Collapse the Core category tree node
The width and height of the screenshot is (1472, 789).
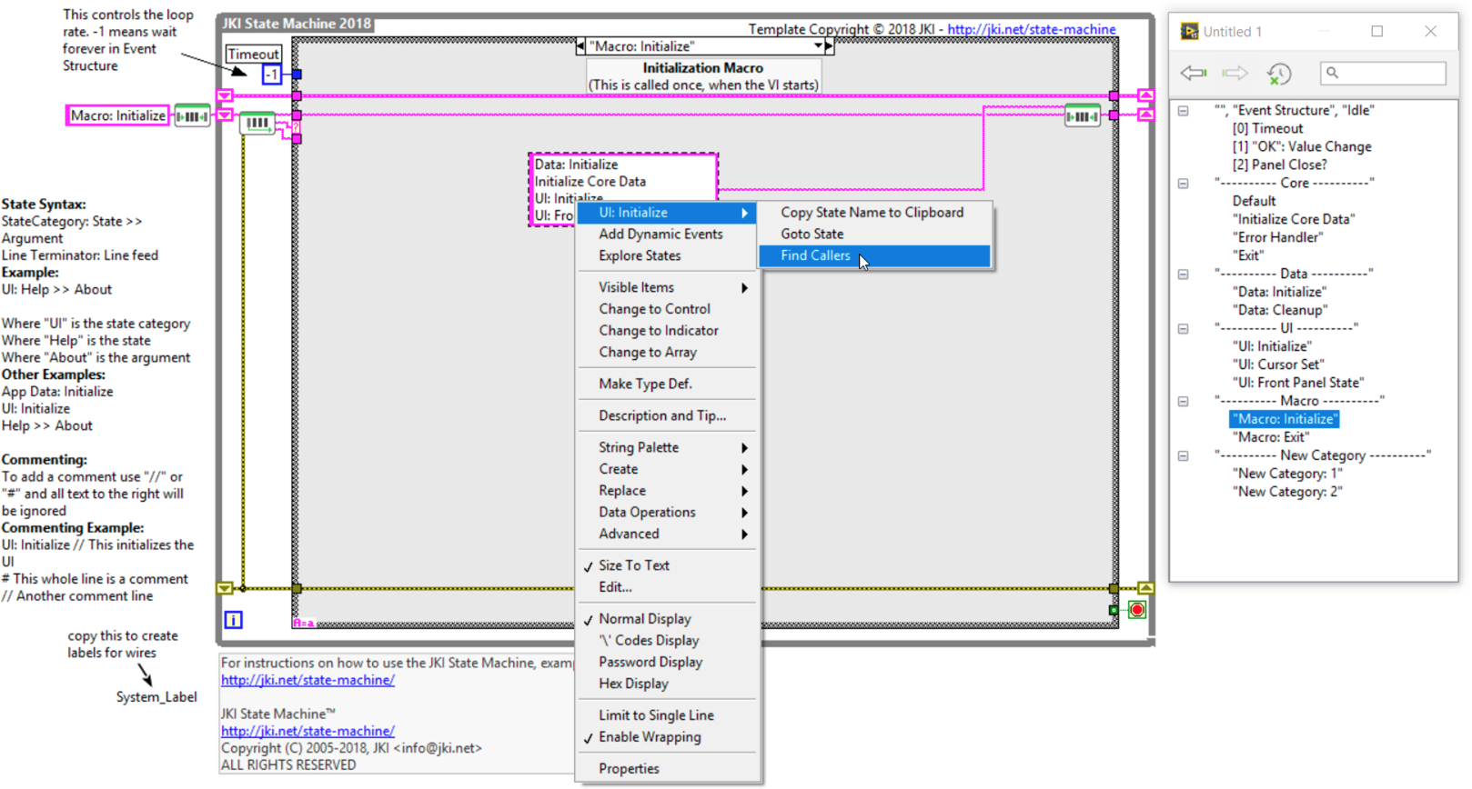(1183, 184)
